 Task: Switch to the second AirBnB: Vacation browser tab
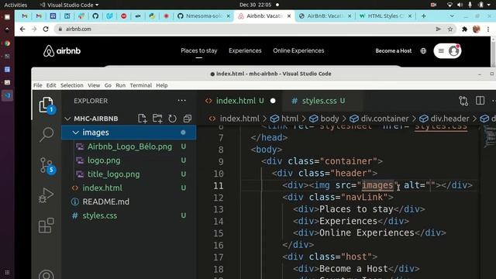pos(325,15)
